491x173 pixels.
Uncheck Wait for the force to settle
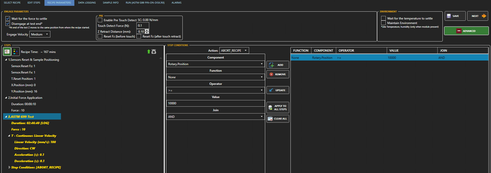pos(8,19)
